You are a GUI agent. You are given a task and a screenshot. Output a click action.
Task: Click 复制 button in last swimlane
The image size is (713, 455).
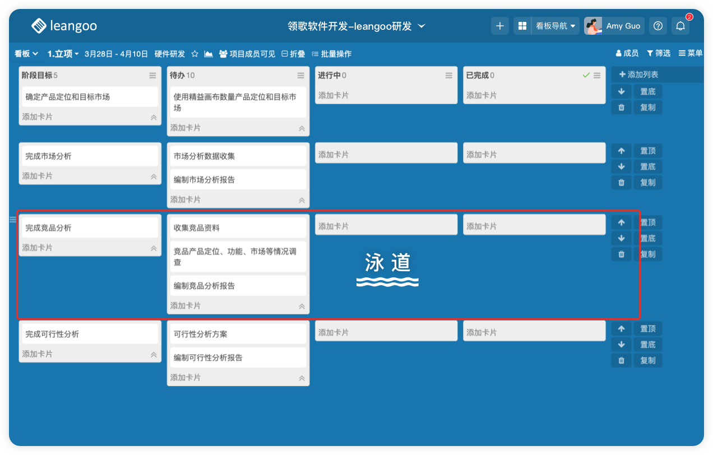pyautogui.click(x=647, y=360)
